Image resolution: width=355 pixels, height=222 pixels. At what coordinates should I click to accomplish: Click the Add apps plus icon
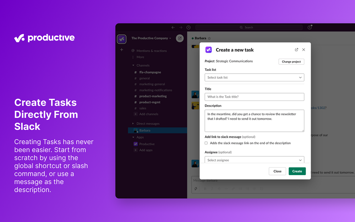coord(136,150)
